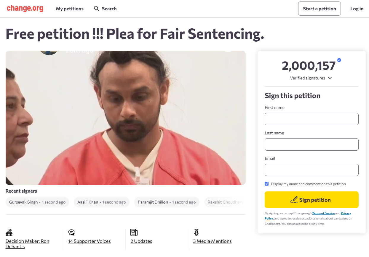Open the 14 Supporter Voices link
This screenshot has width=369, height=257.
[x=89, y=241]
